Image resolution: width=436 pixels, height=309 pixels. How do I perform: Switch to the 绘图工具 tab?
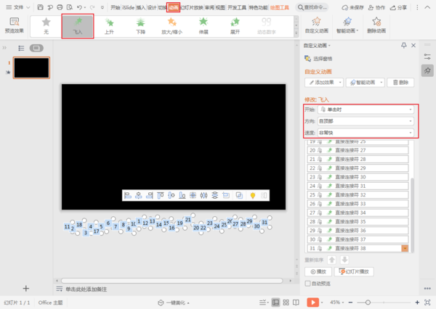(x=280, y=7)
